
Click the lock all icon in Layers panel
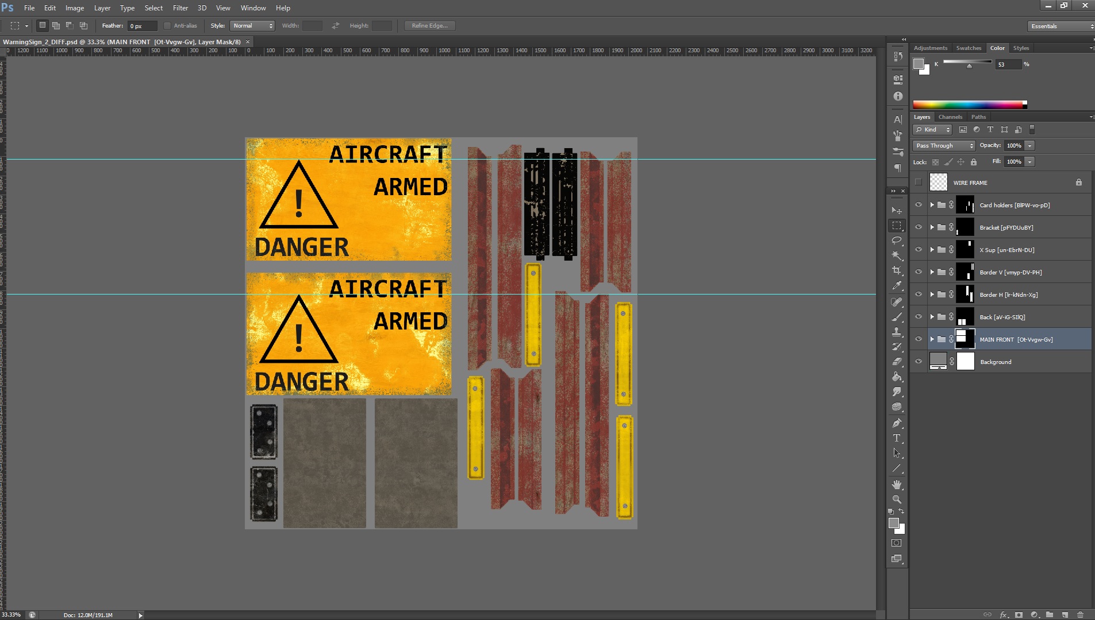[974, 162]
